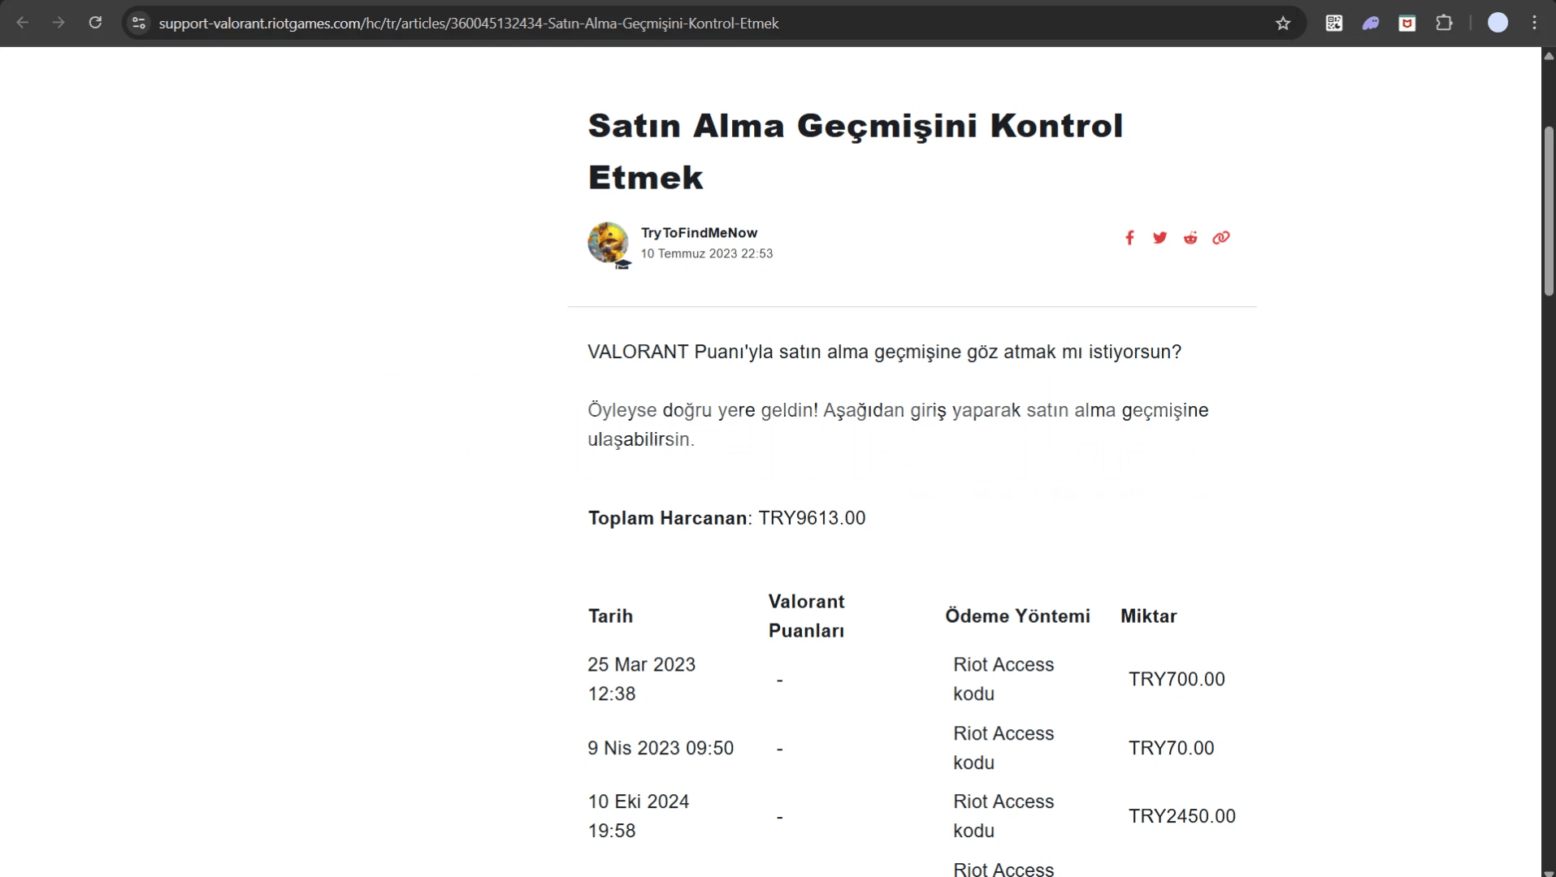Reload the page with the refresh icon
1556x877 pixels.
pos(95,23)
